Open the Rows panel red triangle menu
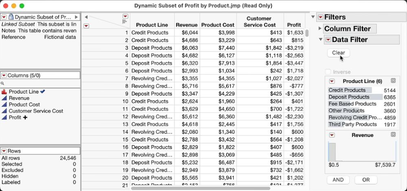 click(x=4, y=151)
